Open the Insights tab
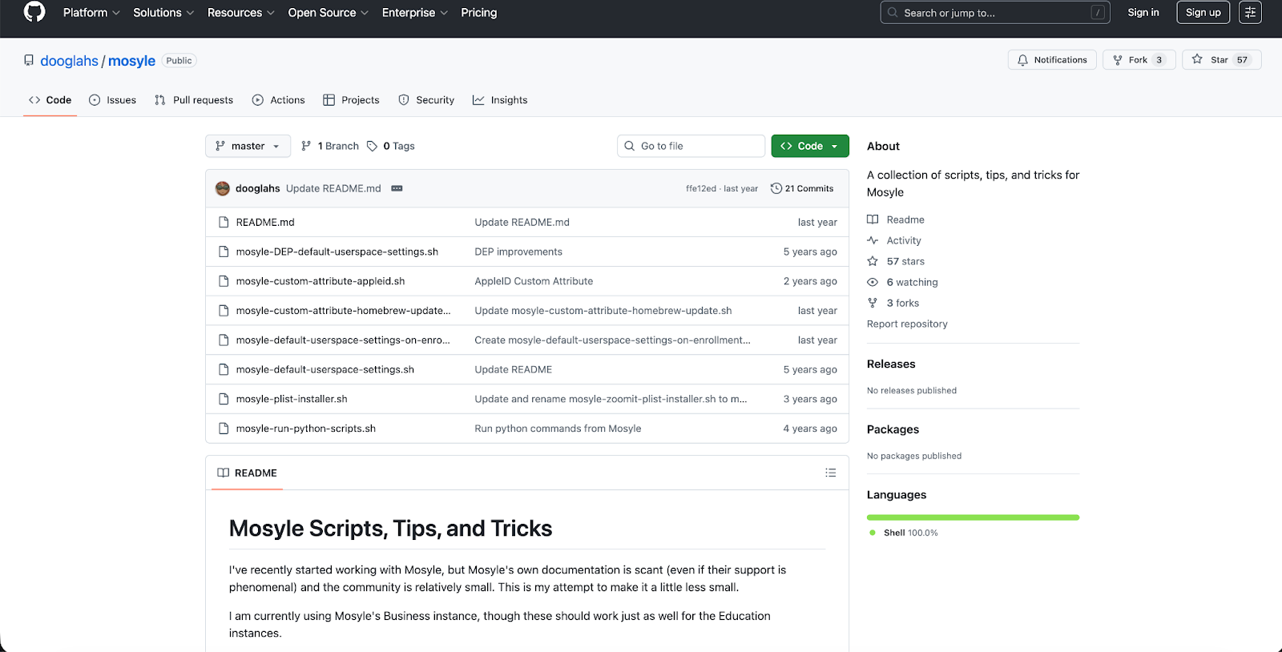The image size is (1282, 652). click(500, 100)
